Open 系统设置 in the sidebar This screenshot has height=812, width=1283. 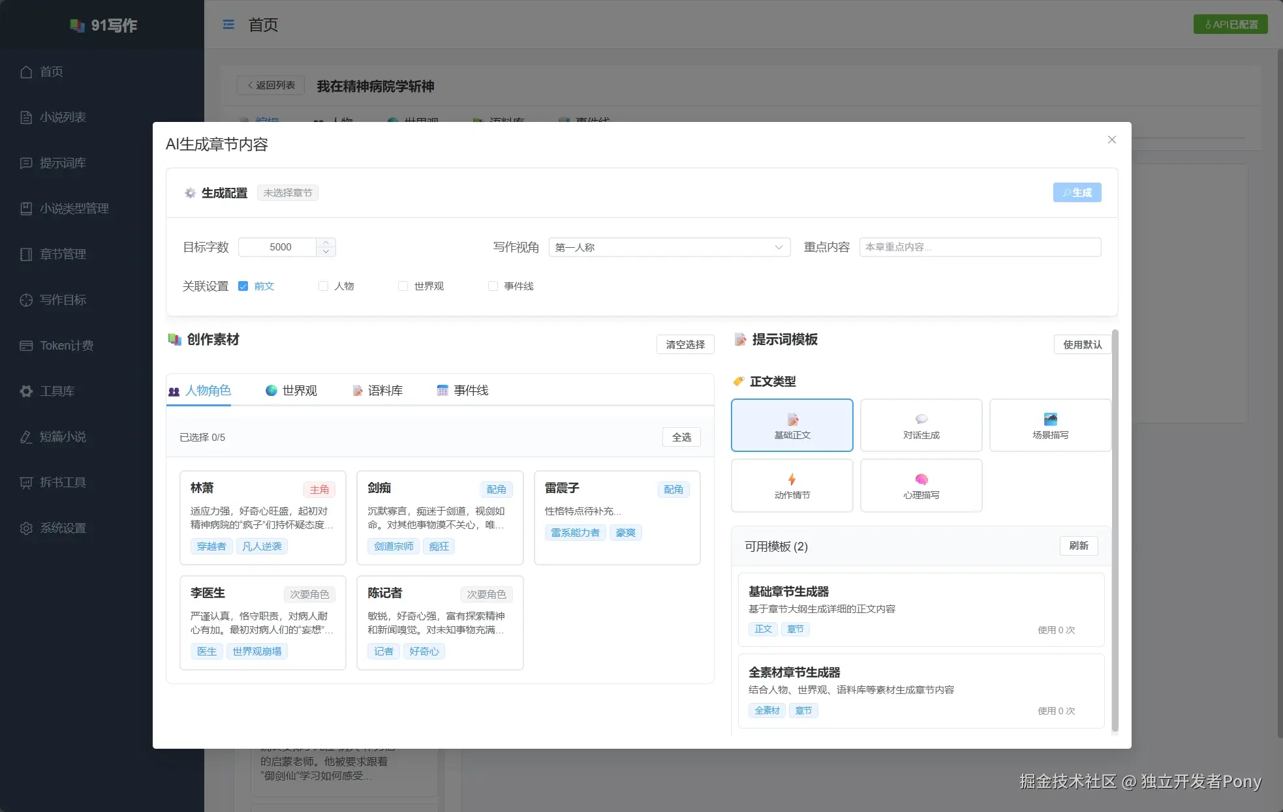click(63, 528)
